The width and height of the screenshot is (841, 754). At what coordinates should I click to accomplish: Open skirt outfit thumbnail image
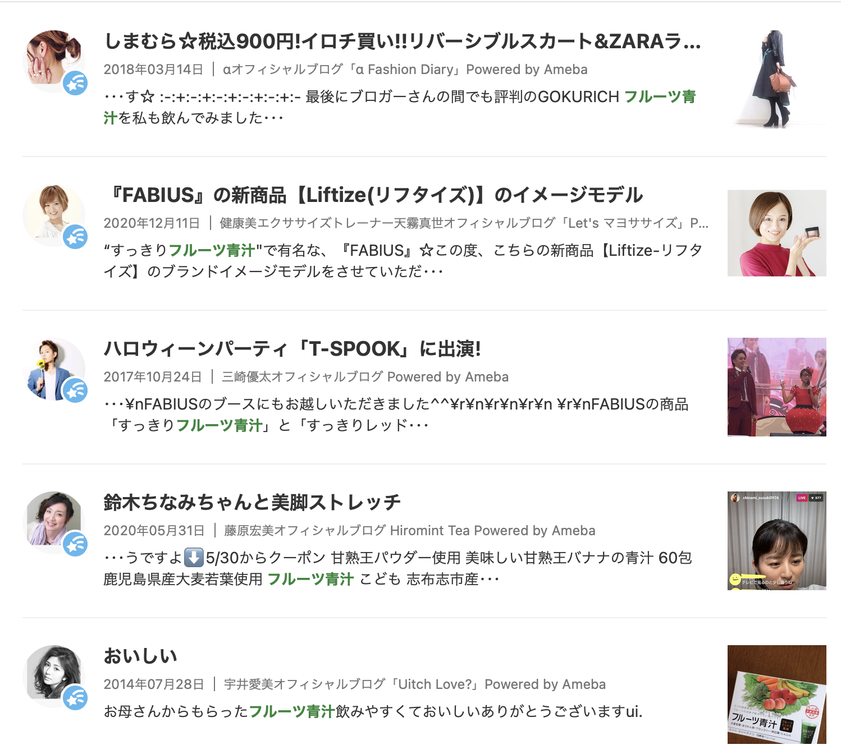(x=777, y=80)
